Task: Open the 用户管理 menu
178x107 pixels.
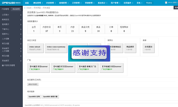Action: click(116, 3)
